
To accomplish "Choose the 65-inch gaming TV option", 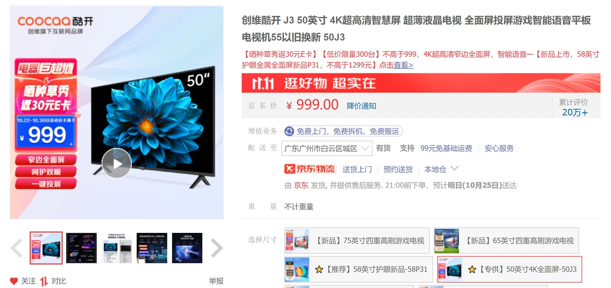I will coord(506,241).
